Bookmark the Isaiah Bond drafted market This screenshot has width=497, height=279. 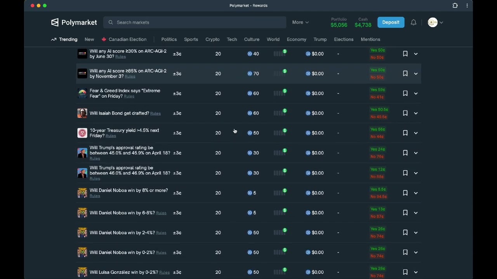[x=405, y=113]
